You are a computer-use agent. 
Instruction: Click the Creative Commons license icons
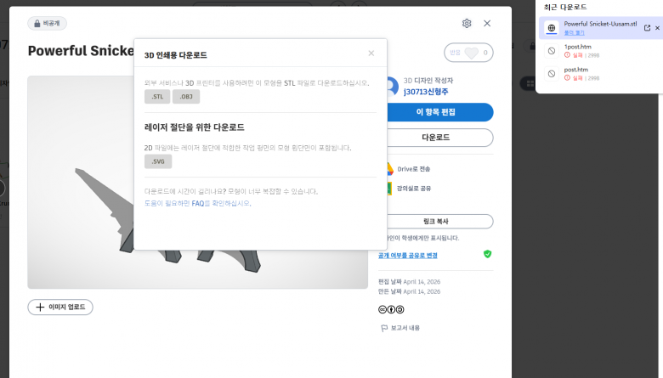[391, 309]
